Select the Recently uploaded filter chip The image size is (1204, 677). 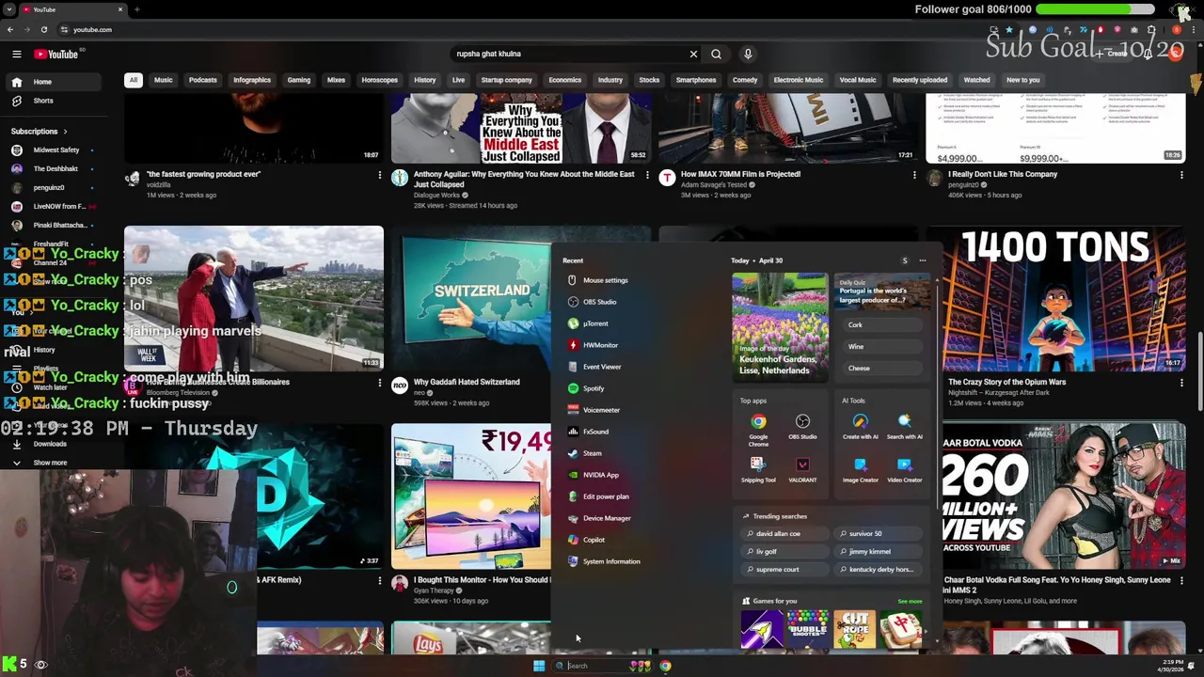click(920, 80)
